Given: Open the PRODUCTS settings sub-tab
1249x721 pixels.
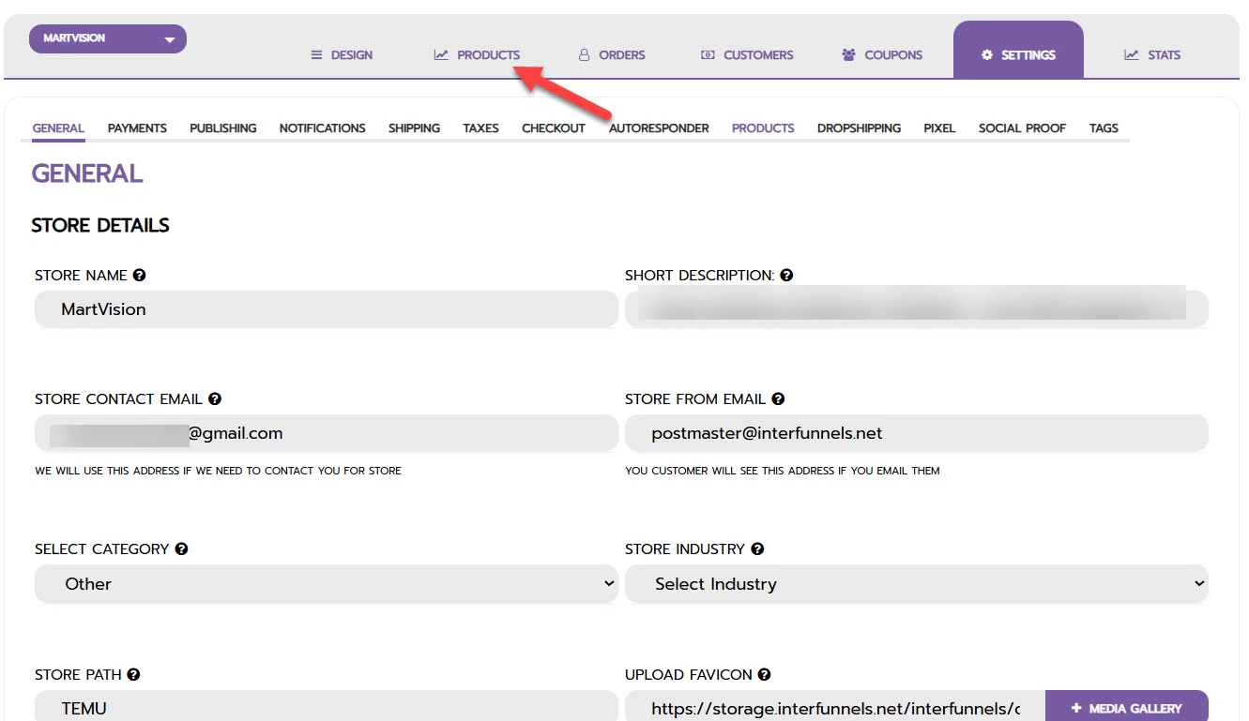Looking at the screenshot, I should (x=763, y=128).
